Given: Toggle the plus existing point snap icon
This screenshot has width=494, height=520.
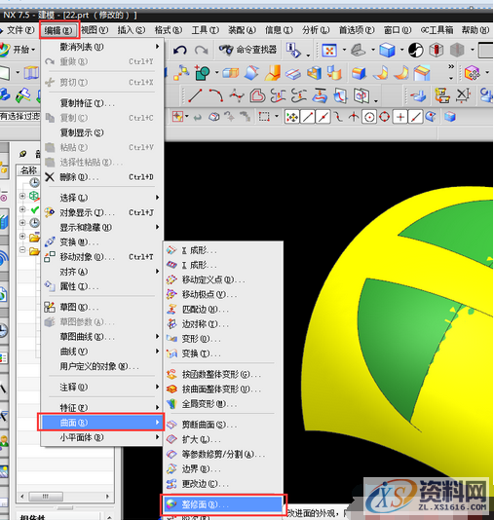Looking at the screenshot, I should tap(400, 117).
